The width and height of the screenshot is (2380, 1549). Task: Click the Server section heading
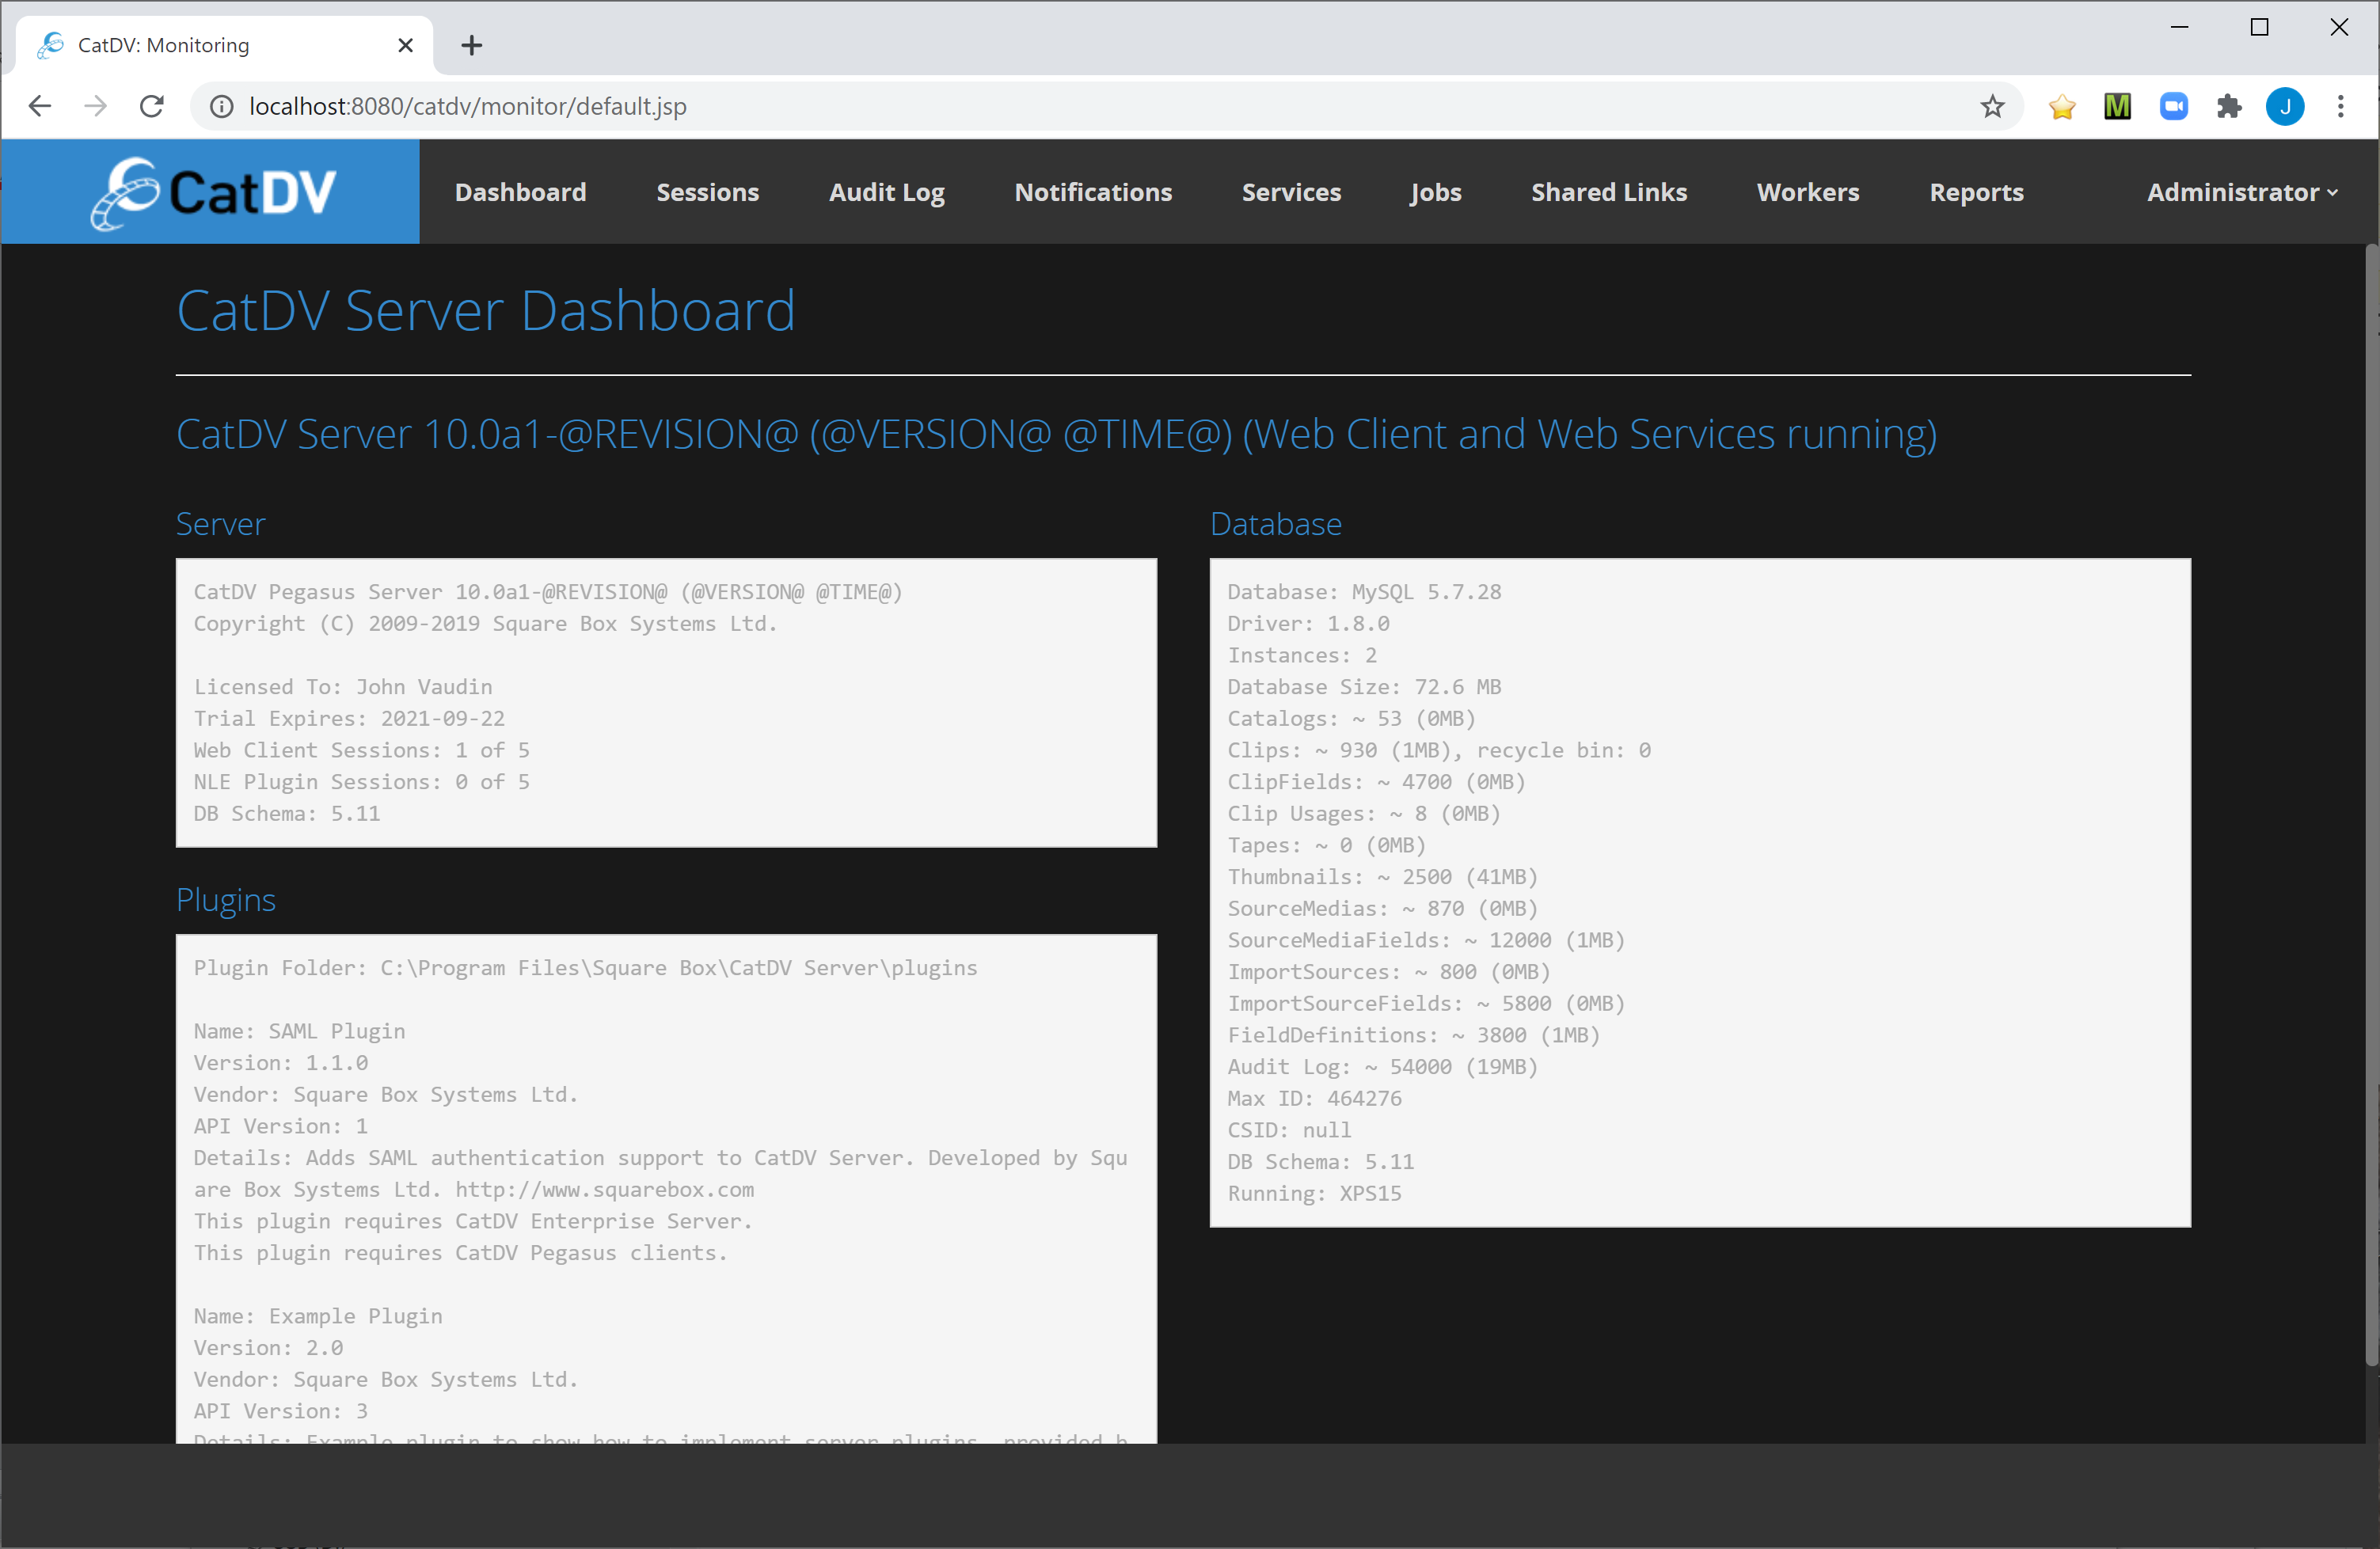click(x=220, y=524)
